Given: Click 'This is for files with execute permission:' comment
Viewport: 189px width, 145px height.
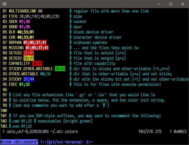Looking at the screenshot, I should click(x=117, y=84).
